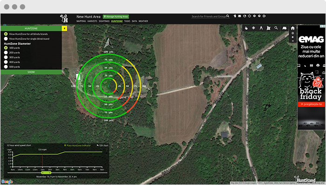Zoom in with the map plus button
Screen dimensions: 326x185
pyautogui.click(x=293, y=37)
